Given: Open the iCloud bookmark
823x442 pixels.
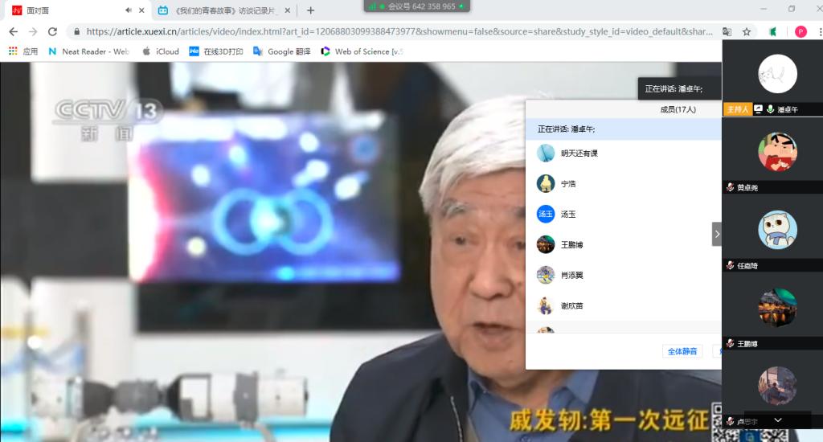Looking at the screenshot, I should (161, 51).
